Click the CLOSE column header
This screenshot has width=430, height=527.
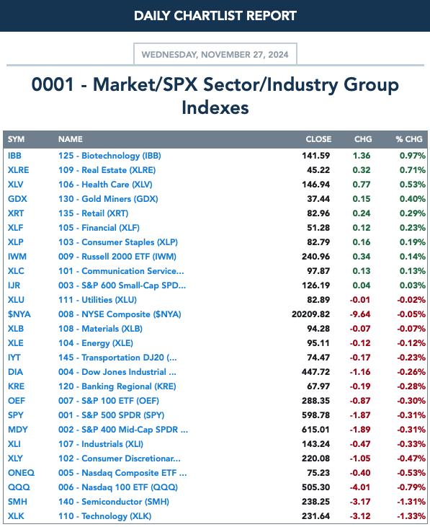(318, 139)
